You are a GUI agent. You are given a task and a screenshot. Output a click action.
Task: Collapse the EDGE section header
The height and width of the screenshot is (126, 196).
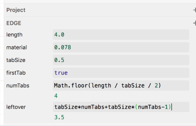14,23
